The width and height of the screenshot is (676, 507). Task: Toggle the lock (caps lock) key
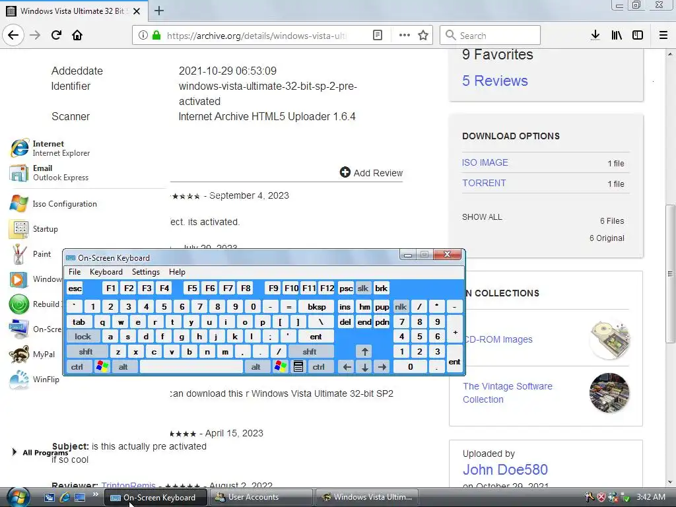(x=83, y=337)
